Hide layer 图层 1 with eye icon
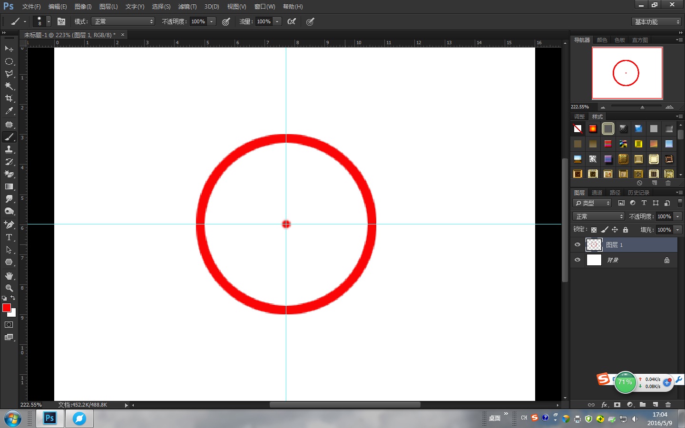The height and width of the screenshot is (428, 685). tap(577, 245)
